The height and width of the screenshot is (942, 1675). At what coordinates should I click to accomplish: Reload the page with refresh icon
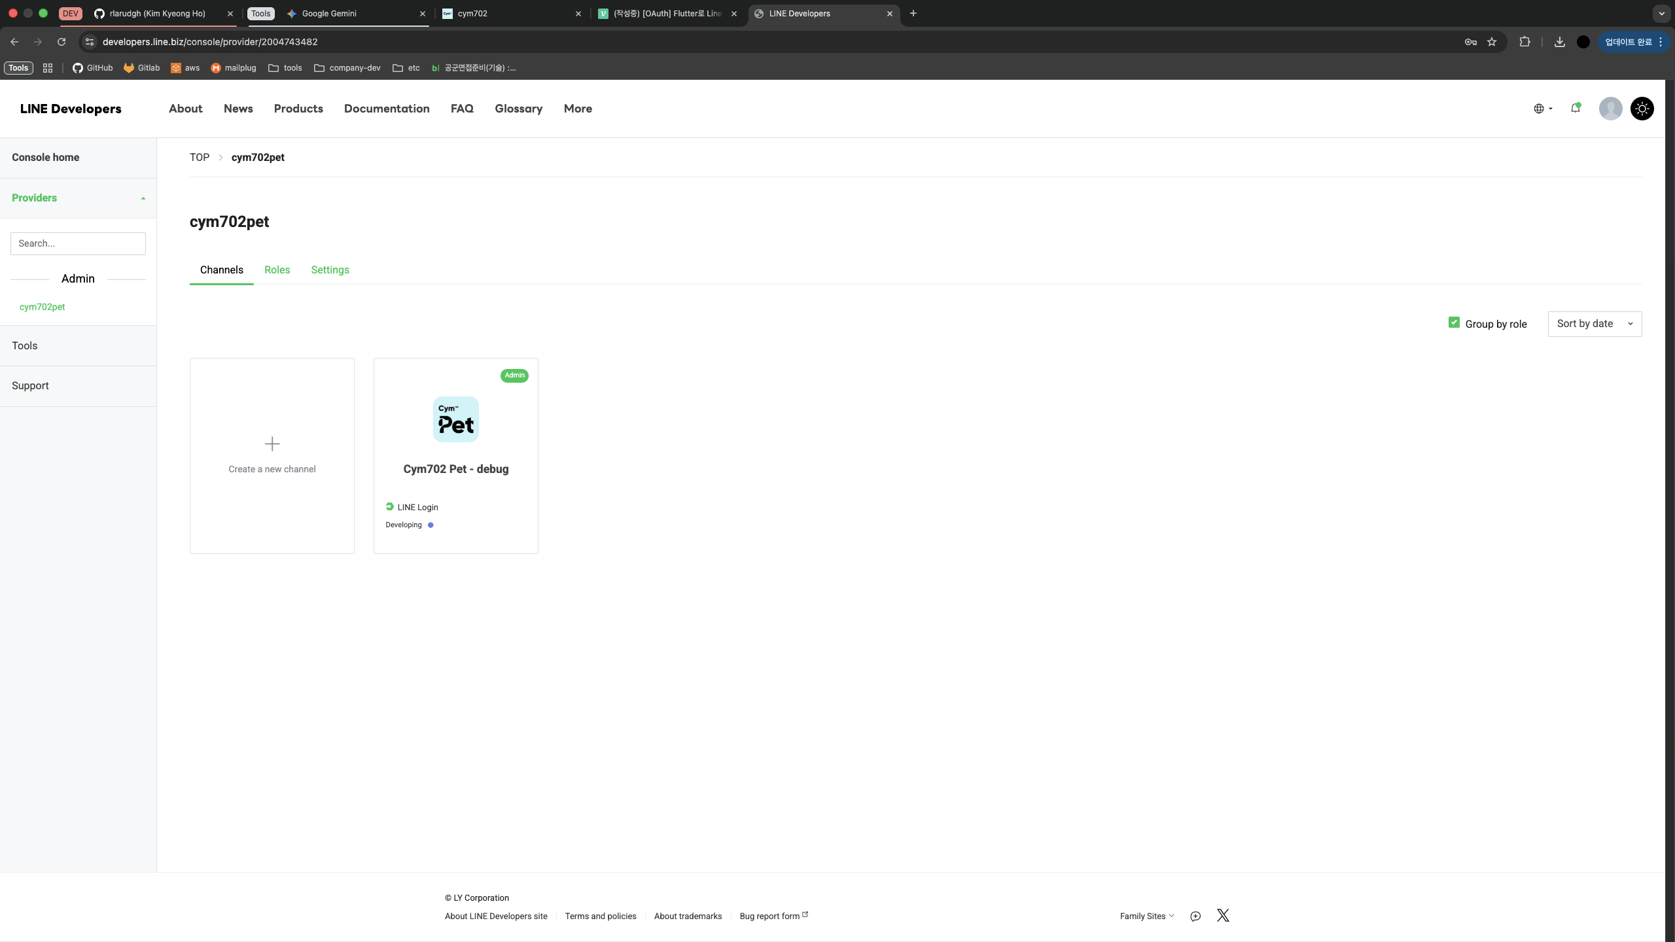62,42
